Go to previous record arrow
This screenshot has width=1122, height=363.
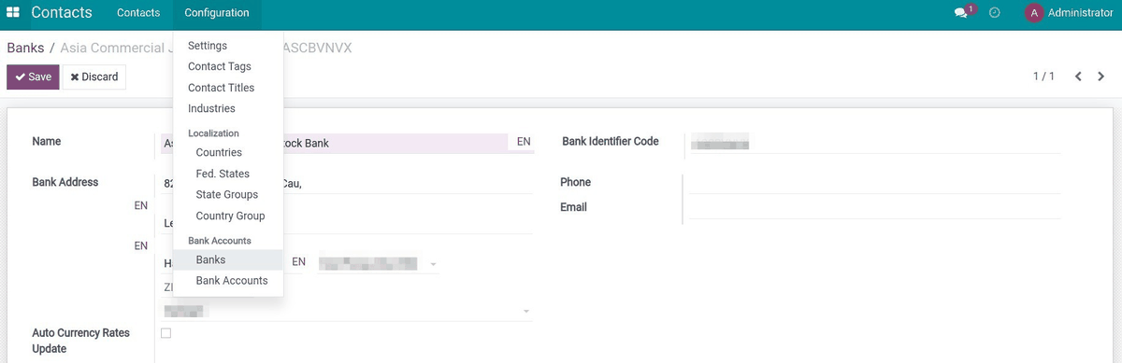point(1078,77)
